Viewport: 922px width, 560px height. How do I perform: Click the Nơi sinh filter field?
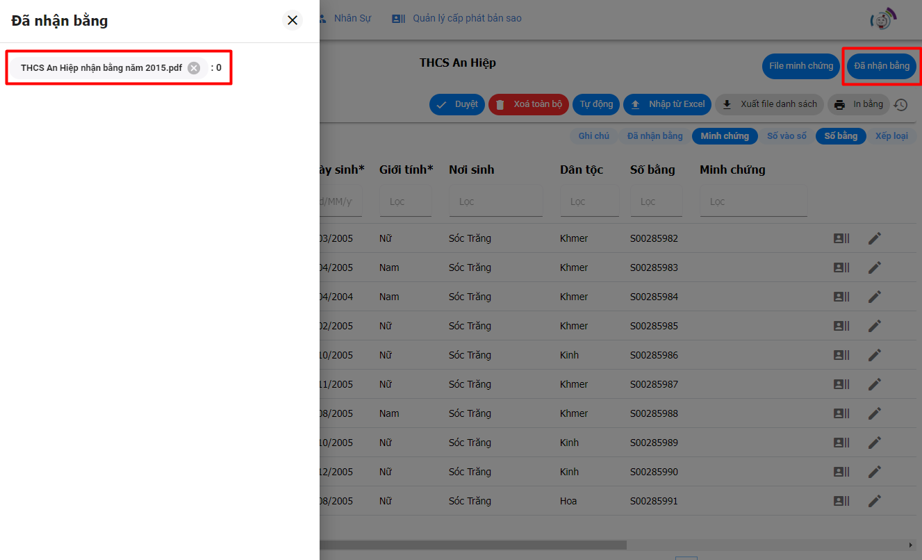point(495,201)
